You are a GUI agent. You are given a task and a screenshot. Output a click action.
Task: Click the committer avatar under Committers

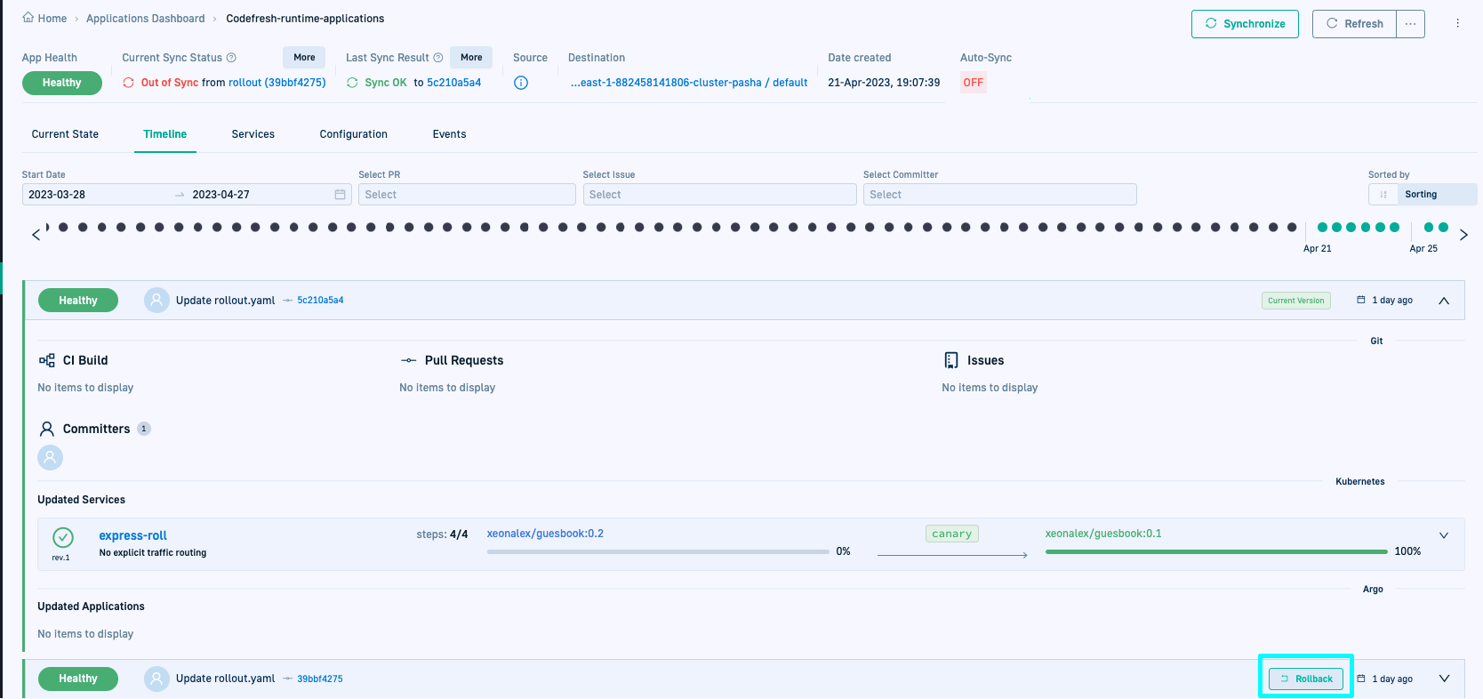tap(51, 458)
